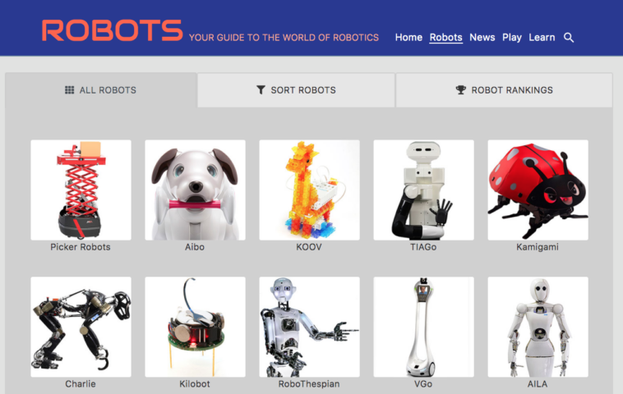Open the Picker Robots thumbnail image
The width and height of the screenshot is (623, 394).
[x=81, y=190]
